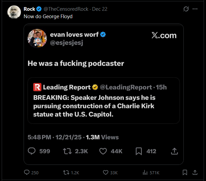Like Rock's post with 33K likes
The image size is (206, 181).
pos(104,172)
